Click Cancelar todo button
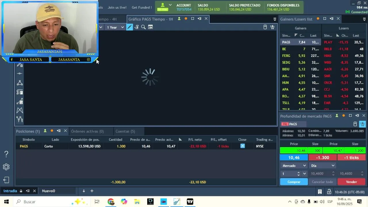 point(322,182)
